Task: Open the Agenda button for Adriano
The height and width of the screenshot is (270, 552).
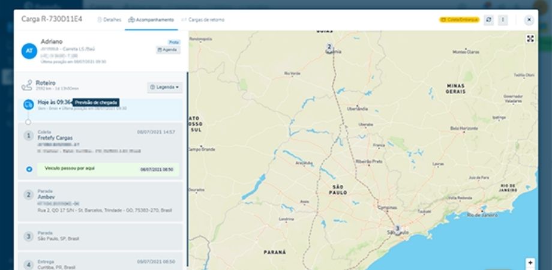Action: click(x=168, y=50)
